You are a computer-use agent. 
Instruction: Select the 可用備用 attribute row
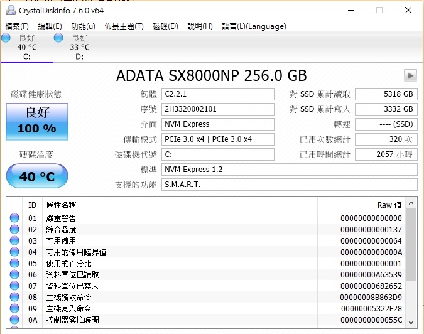coord(205,240)
